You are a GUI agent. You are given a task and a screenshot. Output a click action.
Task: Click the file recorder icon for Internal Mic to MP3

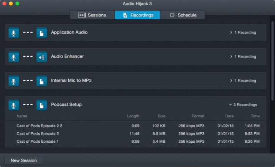(x=41, y=81)
